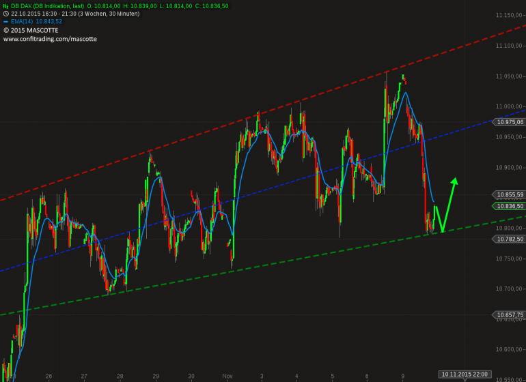526x382 pixels.
Task: Click the 29 date label on the time axis
Action: pos(156,376)
